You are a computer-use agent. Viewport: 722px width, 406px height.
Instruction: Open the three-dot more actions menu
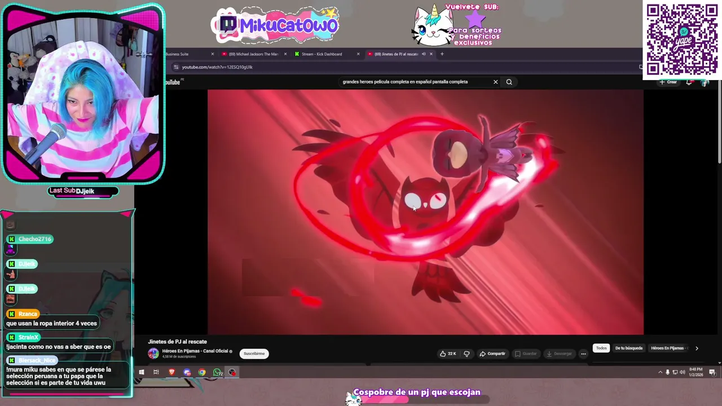click(x=583, y=354)
